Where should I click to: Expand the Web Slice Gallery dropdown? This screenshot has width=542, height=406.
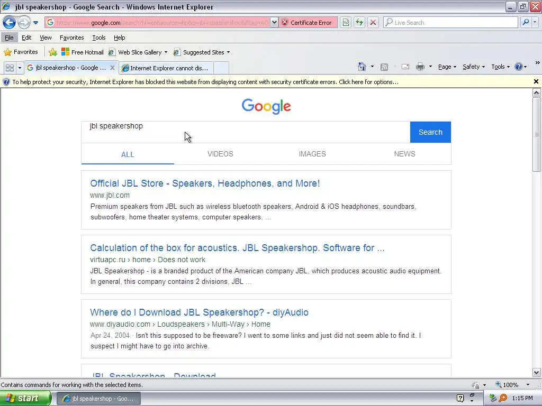point(166,52)
